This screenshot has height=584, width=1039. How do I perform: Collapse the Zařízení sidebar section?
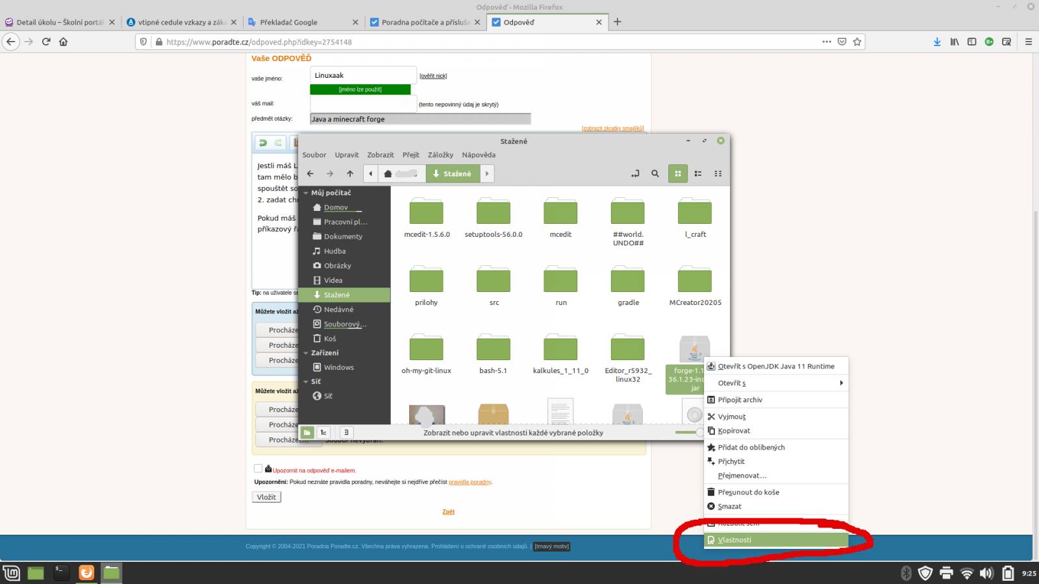click(306, 353)
